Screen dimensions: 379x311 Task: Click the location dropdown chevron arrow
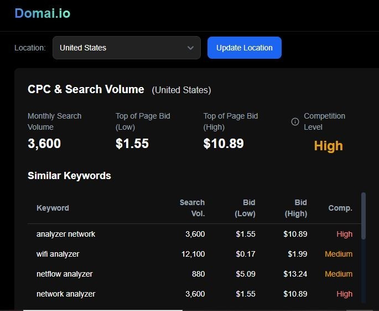coord(190,48)
